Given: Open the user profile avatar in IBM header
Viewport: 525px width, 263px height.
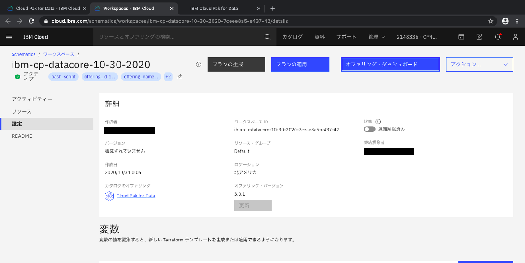Looking at the screenshot, I should 516,37.
